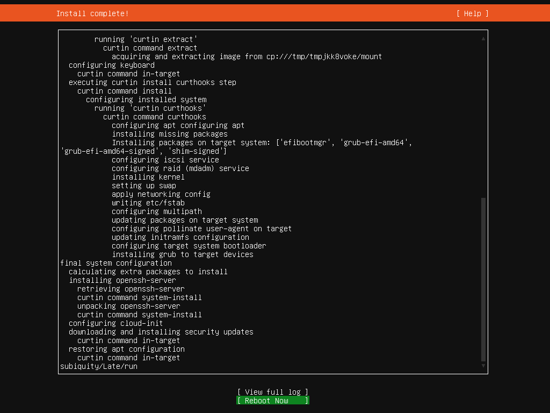Click the 'grub-efi-amd64-signed' package line

click(x=144, y=151)
